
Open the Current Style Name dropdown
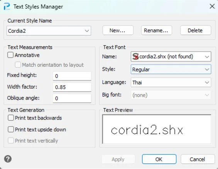(x=49, y=31)
